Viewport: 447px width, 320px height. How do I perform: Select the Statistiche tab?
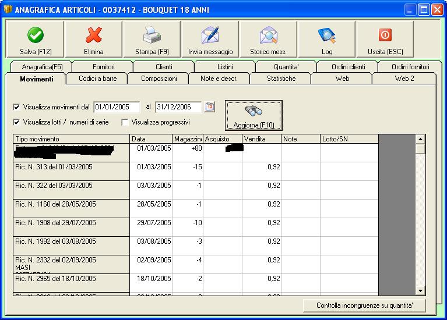pyautogui.click(x=281, y=79)
